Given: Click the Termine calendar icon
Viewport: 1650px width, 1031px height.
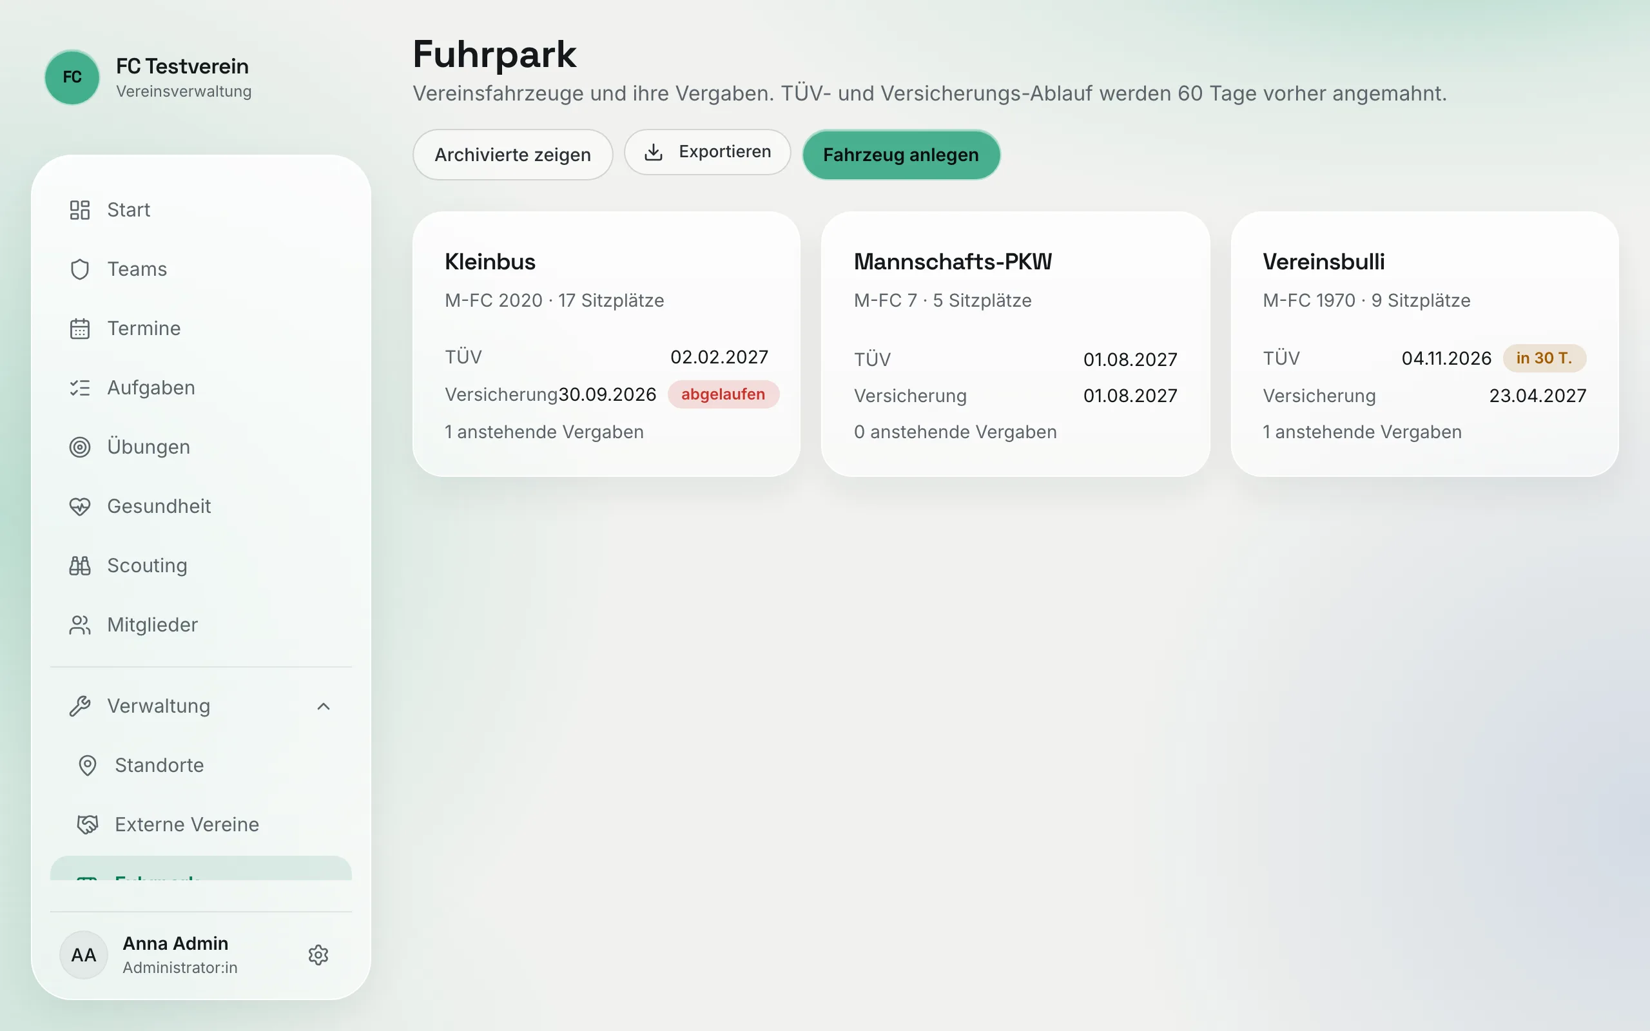Looking at the screenshot, I should tap(80, 329).
